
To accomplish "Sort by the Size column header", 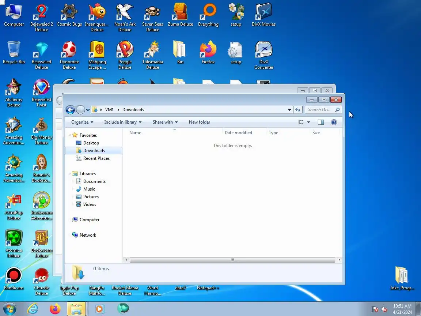I will (x=325, y=133).
